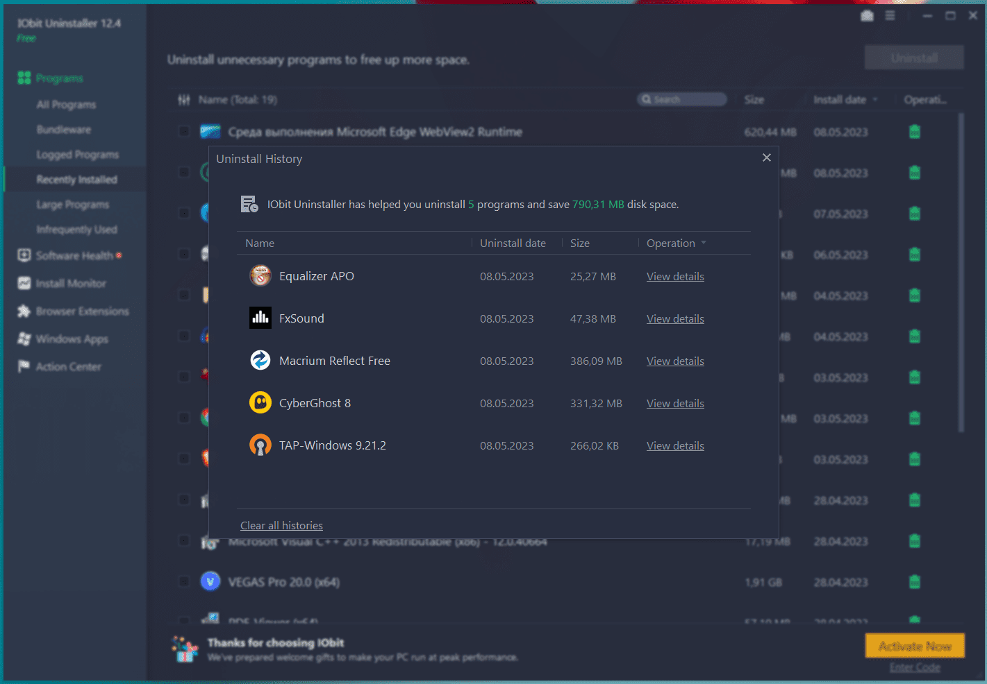Open the Infrequently Used category
This screenshot has width=987, height=684.
click(x=77, y=230)
